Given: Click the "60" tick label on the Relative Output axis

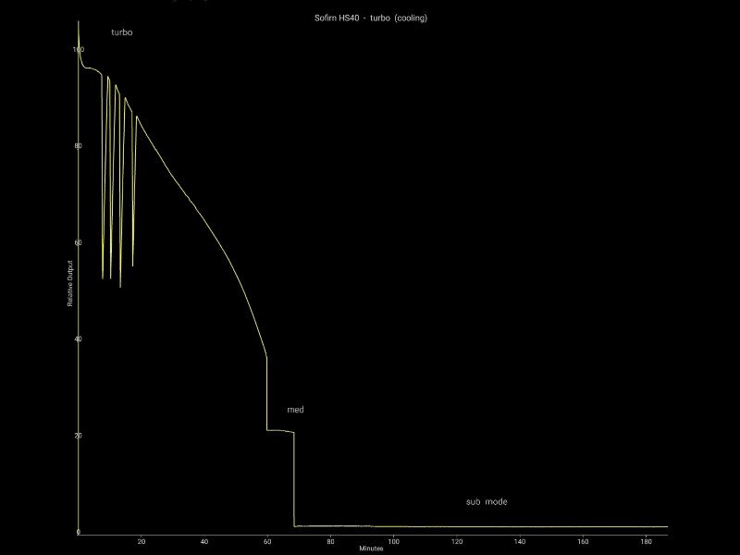Looking at the screenshot, I should click(x=78, y=242).
